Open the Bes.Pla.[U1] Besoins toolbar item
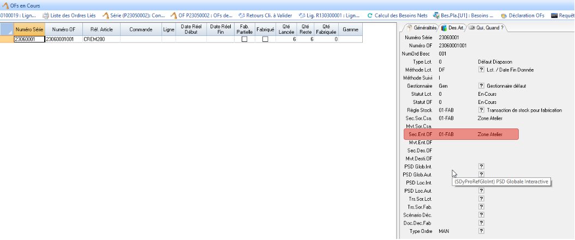This screenshot has width=575, height=240. pyautogui.click(x=436, y=16)
